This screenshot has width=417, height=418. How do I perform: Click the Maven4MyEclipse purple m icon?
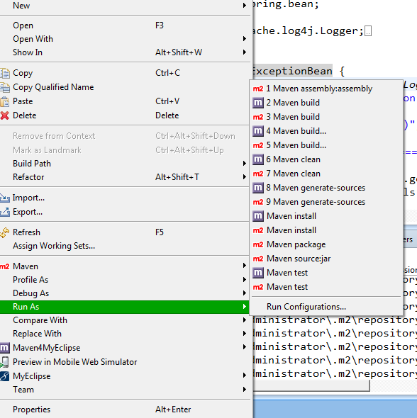(x=4, y=348)
